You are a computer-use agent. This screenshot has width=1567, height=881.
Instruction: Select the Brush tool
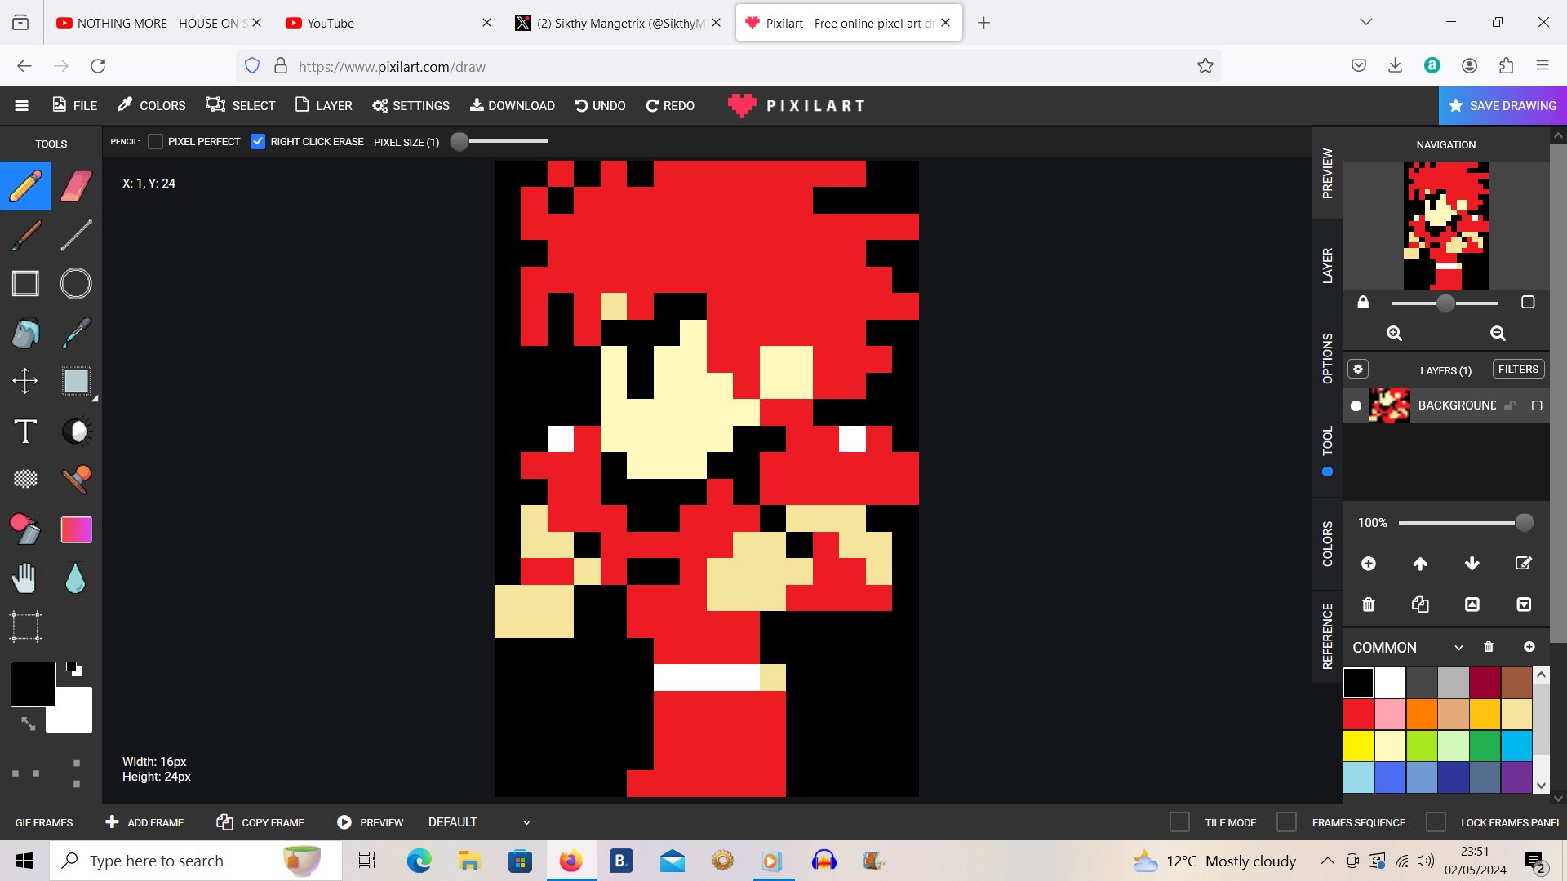[25, 235]
